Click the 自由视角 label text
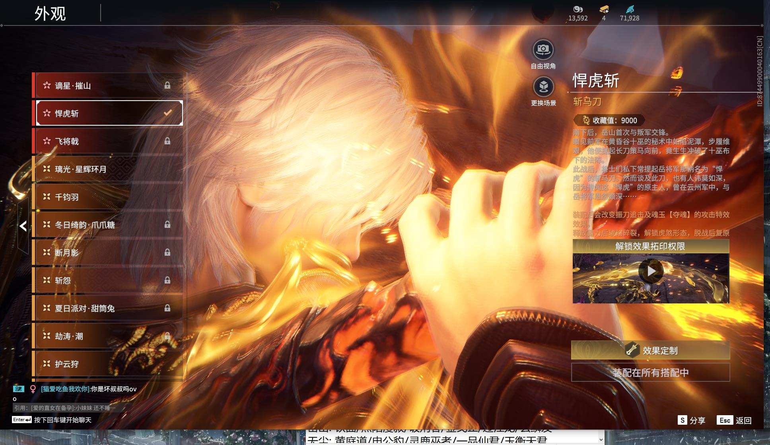Screen dimensions: 770x445 (543, 66)
